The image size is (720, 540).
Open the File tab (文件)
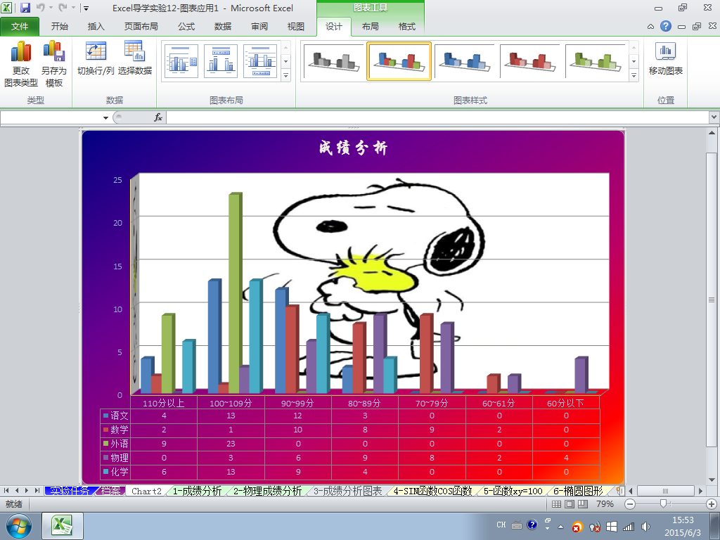click(x=20, y=27)
